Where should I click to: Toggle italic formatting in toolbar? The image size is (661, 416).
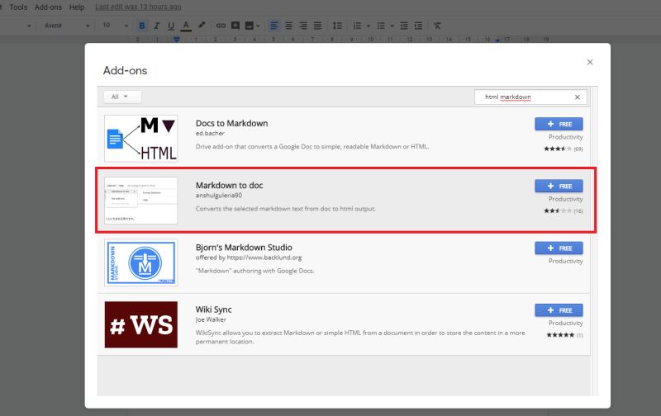(x=156, y=26)
